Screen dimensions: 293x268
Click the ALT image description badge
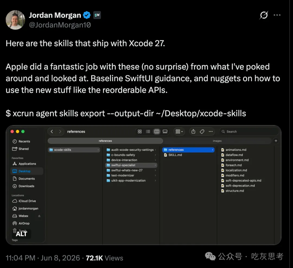(x=21, y=234)
